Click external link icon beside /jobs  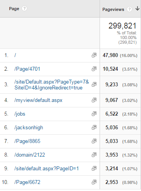(94, 114)
